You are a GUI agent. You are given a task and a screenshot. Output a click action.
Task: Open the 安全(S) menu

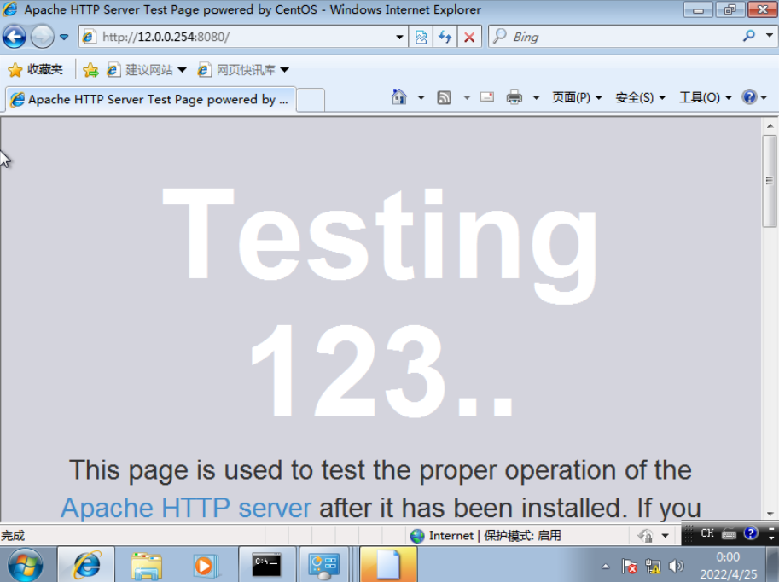pyautogui.click(x=641, y=97)
